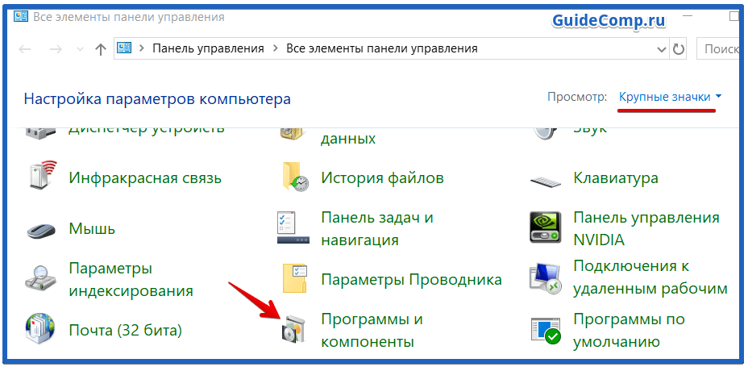
Task: Click the Mouse icon next to Мышь
Action: tap(41, 231)
